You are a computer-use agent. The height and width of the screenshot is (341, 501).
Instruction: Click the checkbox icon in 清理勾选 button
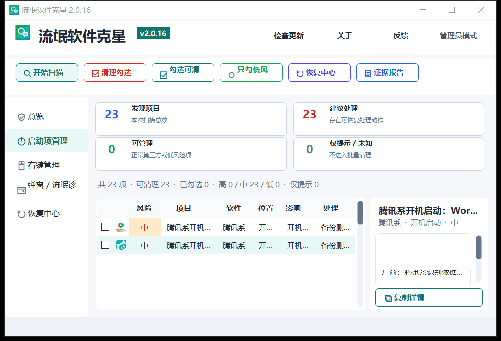click(95, 73)
